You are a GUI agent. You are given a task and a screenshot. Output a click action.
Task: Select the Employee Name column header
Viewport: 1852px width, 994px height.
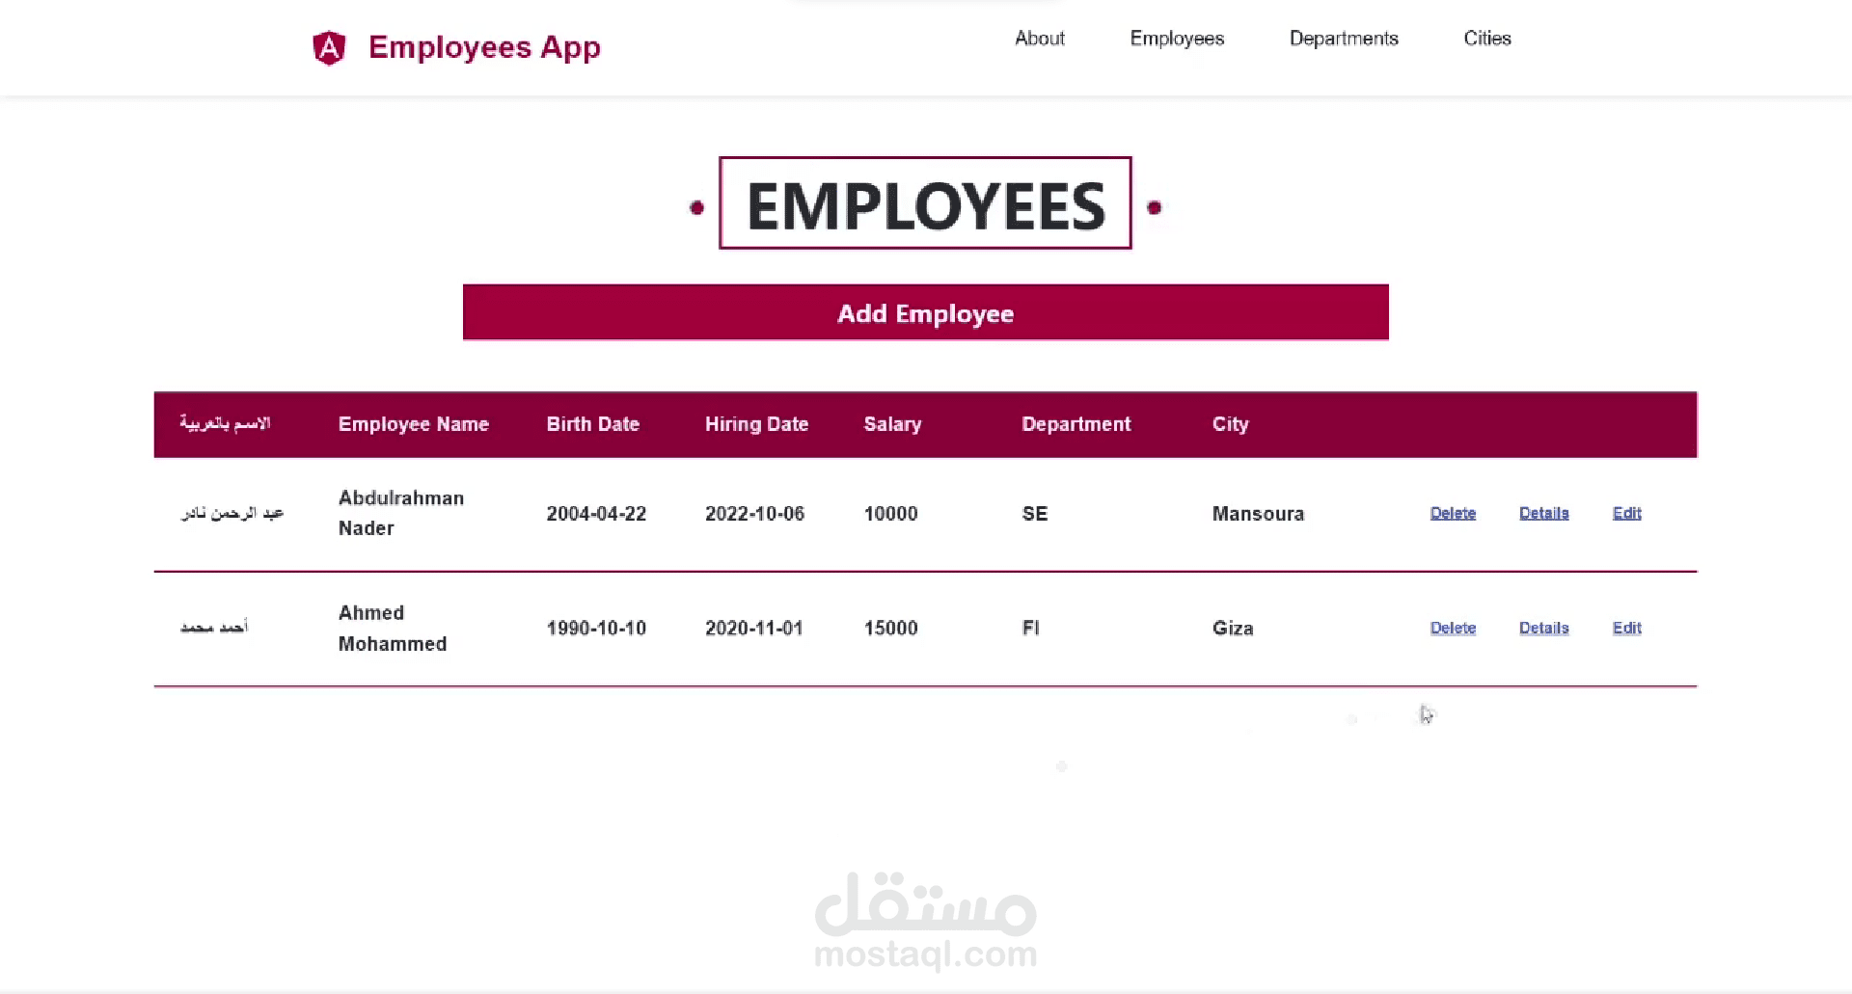click(413, 424)
